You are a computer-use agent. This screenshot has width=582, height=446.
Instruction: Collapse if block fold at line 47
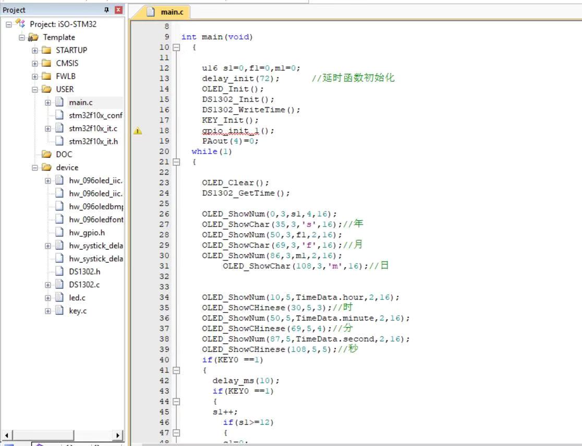pyautogui.click(x=176, y=432)
